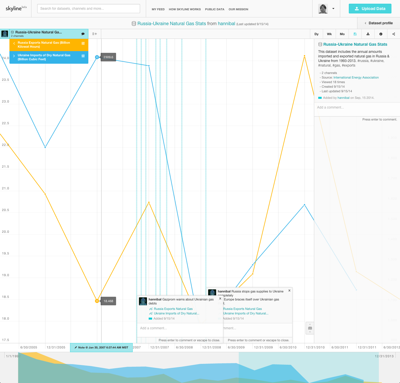
Task: Click the map toggle icon near chart edge
Action: point(310,328)
